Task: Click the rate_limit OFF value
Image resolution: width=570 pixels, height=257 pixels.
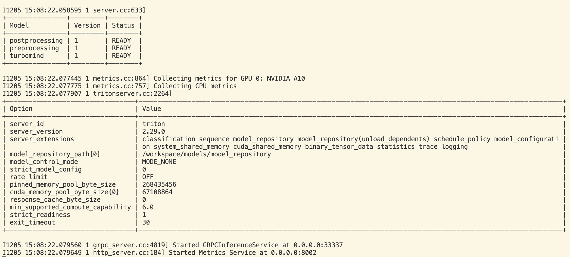Action: [148, 177]
